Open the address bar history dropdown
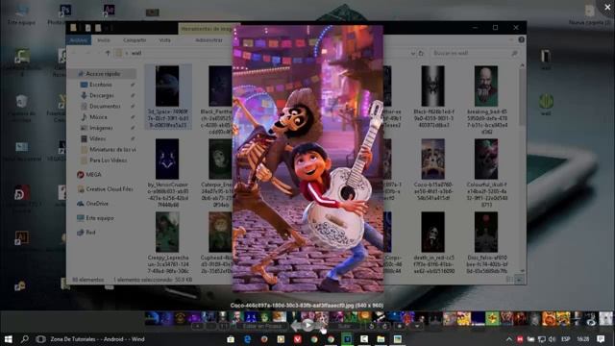 (x=412, y=53)
